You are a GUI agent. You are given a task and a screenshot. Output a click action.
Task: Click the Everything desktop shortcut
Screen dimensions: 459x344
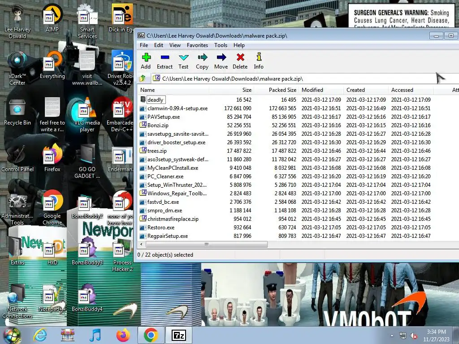click(x=52, y=65)
